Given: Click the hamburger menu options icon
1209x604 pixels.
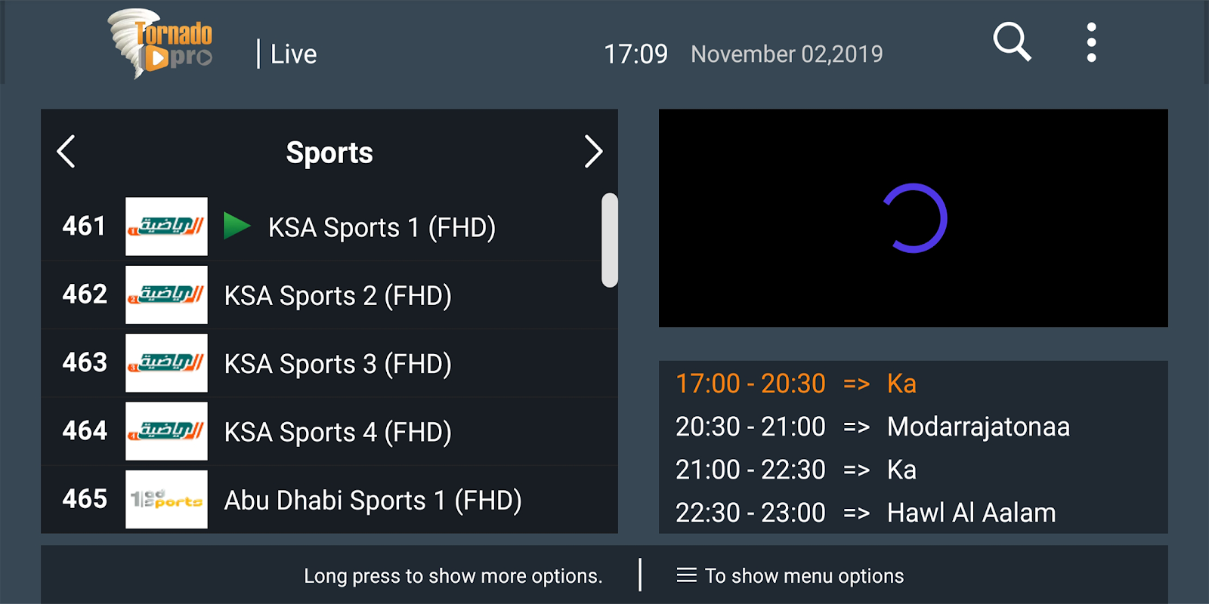Looking at the screenshot, I should coord(686,575).
